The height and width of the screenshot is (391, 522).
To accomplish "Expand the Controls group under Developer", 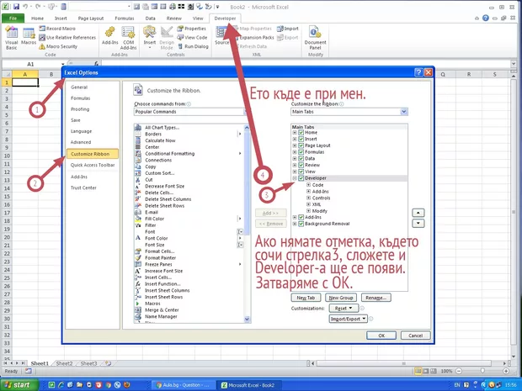I will pos(308,198).
